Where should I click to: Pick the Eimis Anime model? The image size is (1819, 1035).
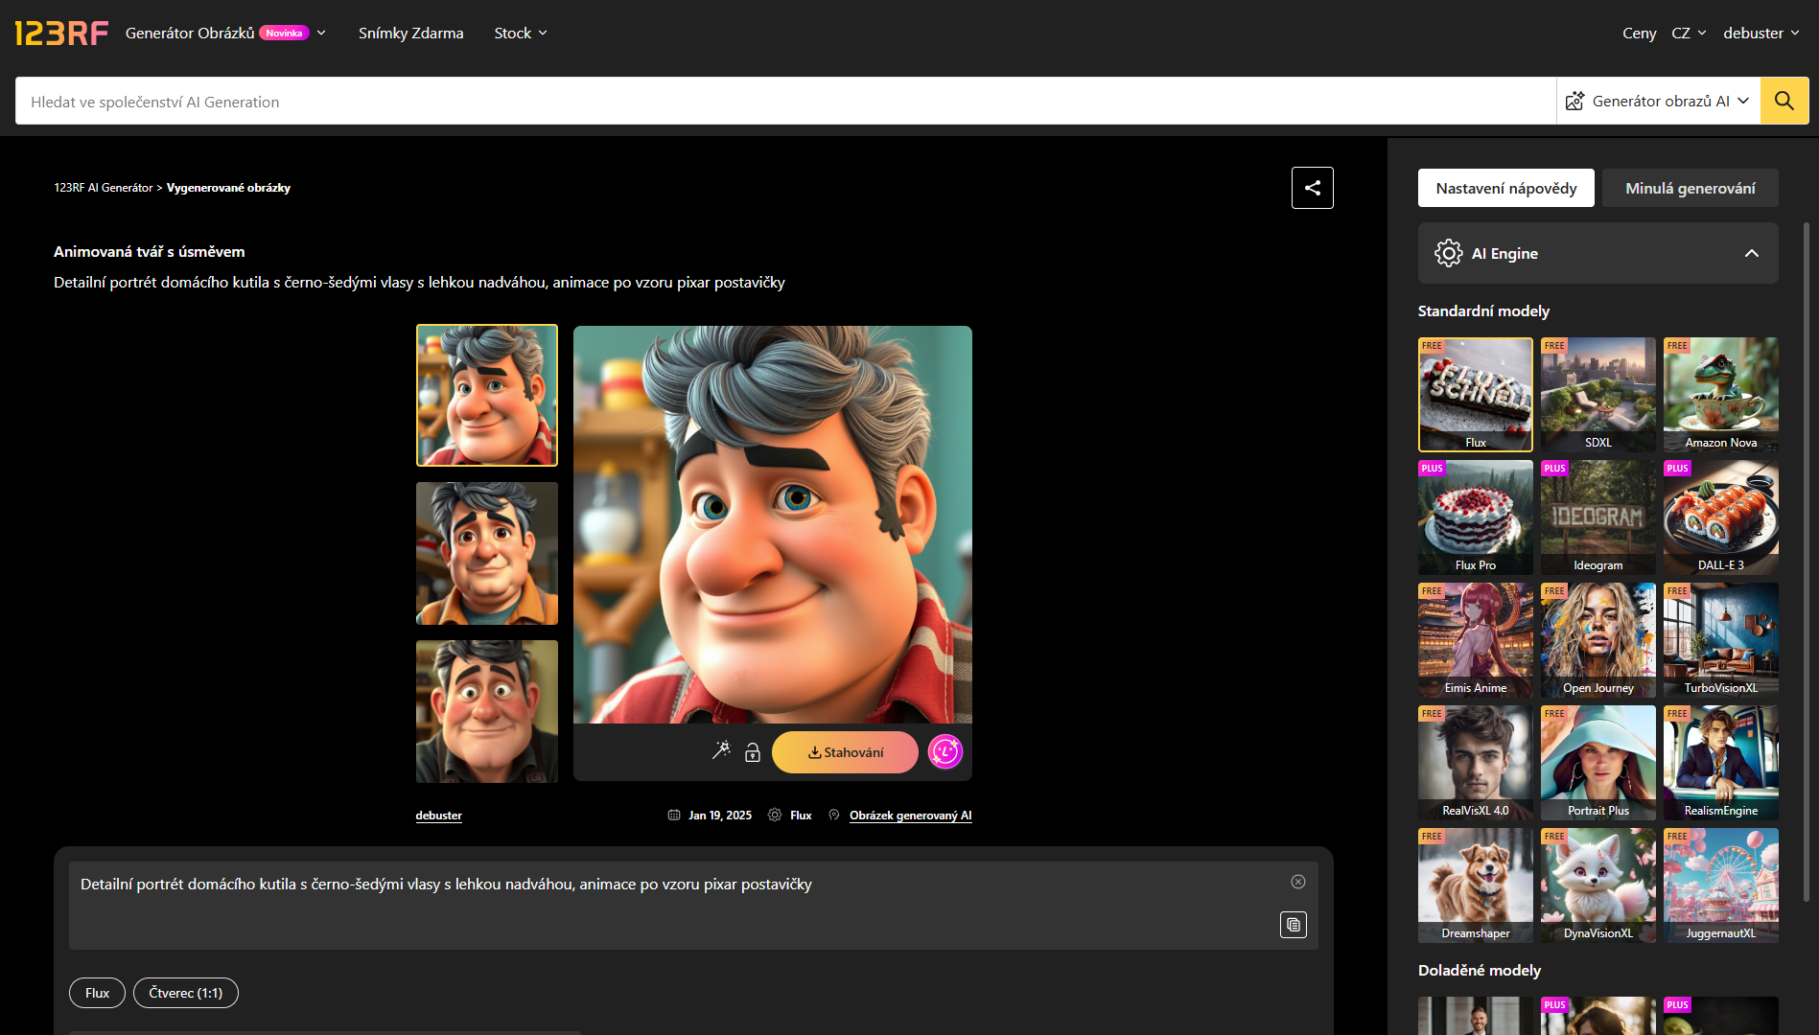pyautogui.click(x=1476, y=640)
